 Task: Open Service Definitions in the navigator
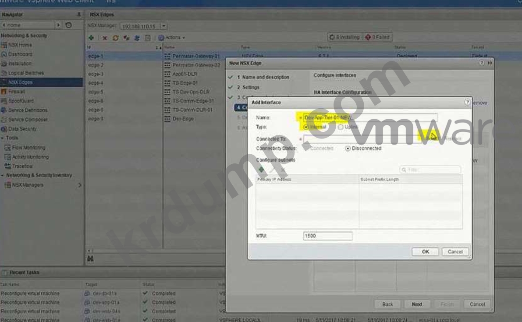pos(28,110)
